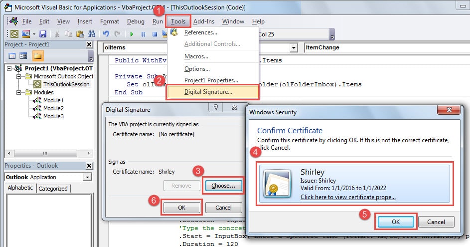
Task: Click Cancel in Digital Signature dialog
Action: tap(223, 208)
